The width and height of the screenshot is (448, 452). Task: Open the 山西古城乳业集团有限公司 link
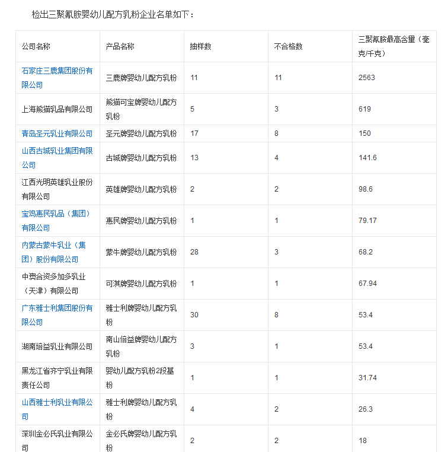pyautogui.click(x=57, y=158)
